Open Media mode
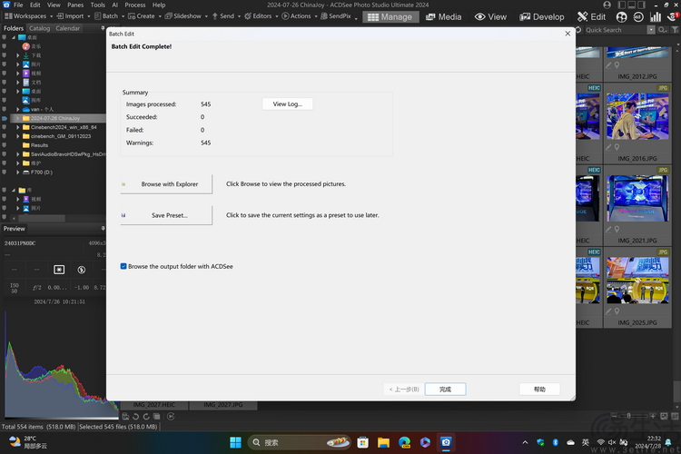The height and width of the screenshot is (454, 681). (x=443, y=17)
